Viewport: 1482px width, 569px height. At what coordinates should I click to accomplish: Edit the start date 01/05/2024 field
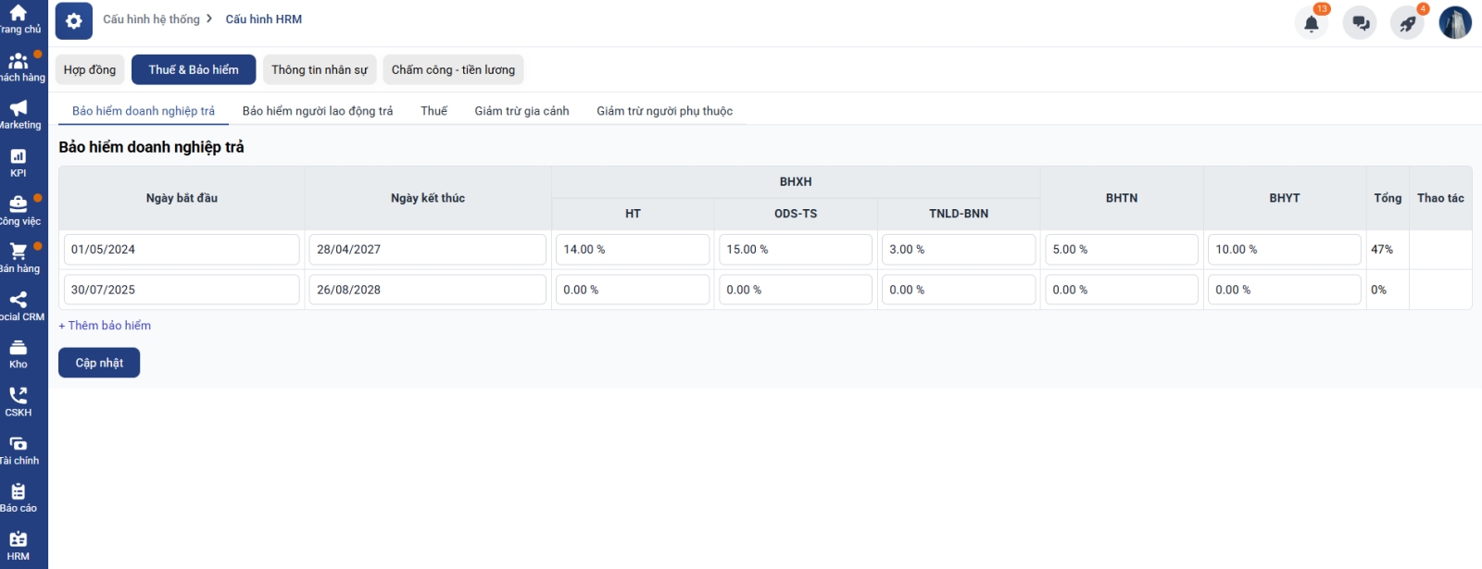click(182, 250)
